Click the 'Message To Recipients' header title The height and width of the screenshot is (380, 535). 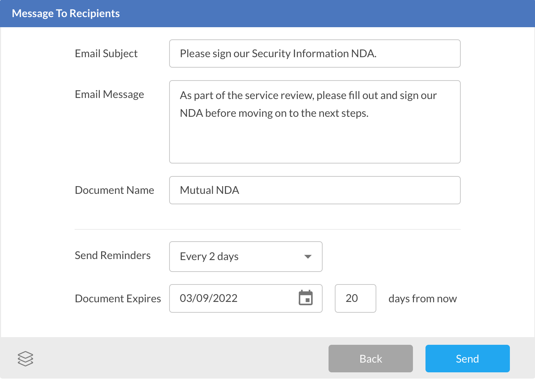(x=66, y=14)
